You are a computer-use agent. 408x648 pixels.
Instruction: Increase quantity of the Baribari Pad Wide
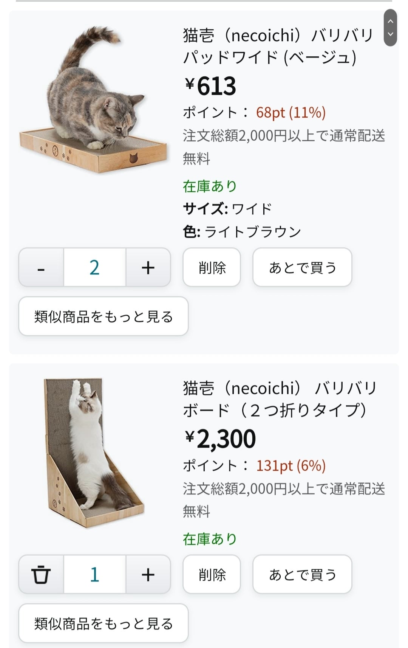pyautogui.click(x=148, y=268)
